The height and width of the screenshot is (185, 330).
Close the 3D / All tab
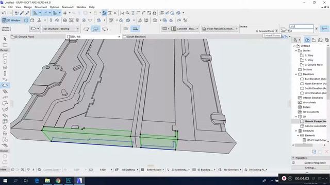pos(119,36)
